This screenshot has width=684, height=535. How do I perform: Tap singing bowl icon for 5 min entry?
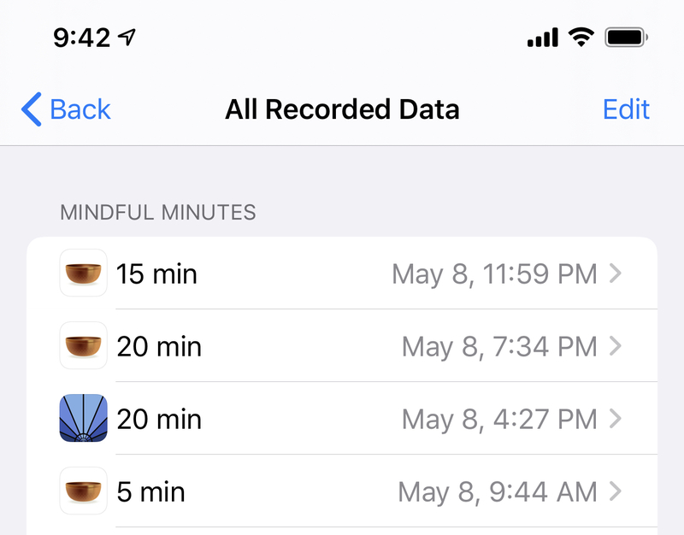click(83, 491)
